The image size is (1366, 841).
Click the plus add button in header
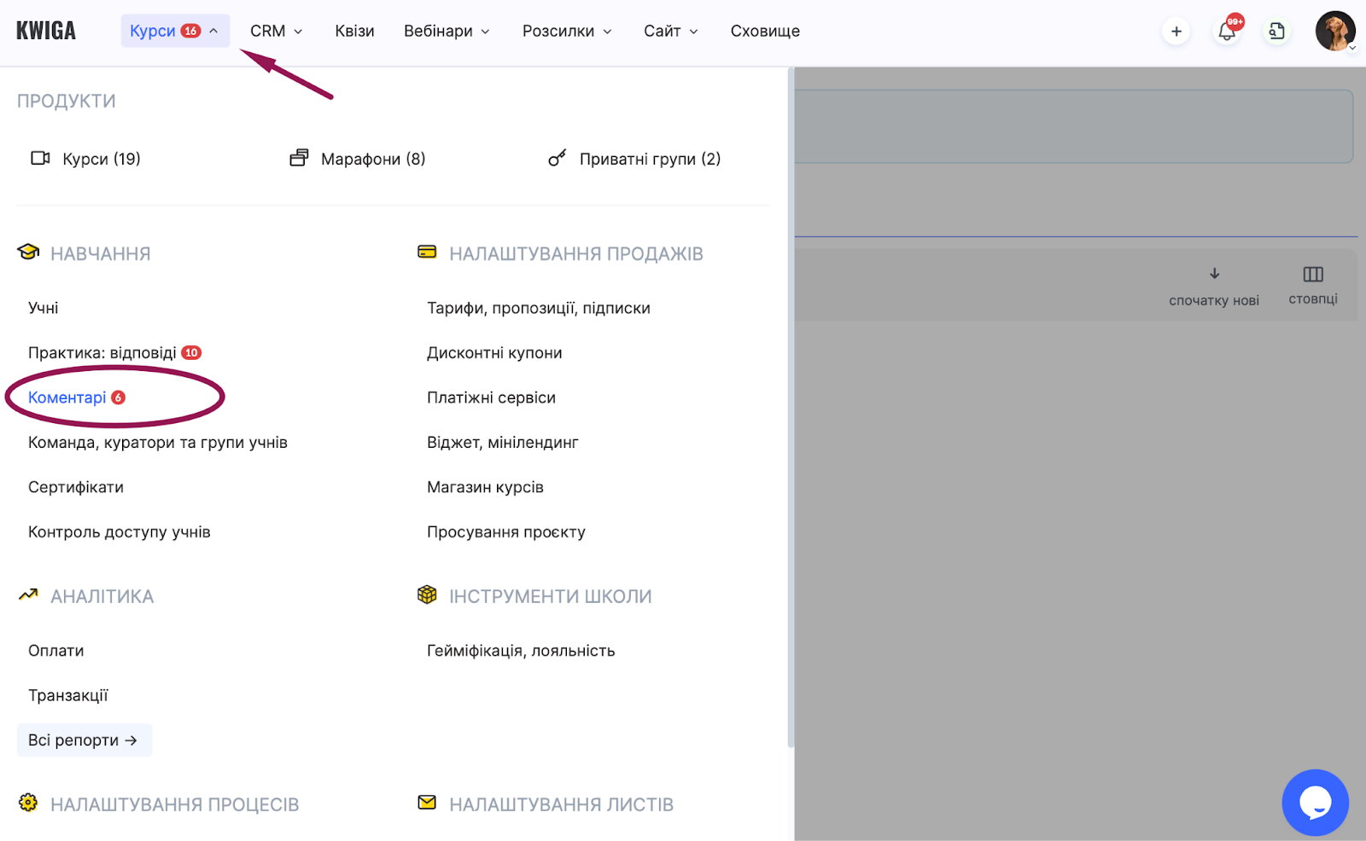[x=1176, y=32]
